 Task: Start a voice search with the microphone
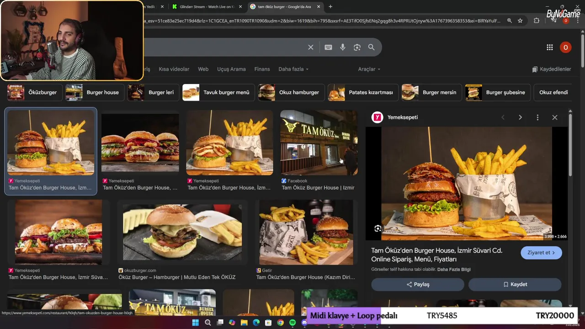point(343,47)
